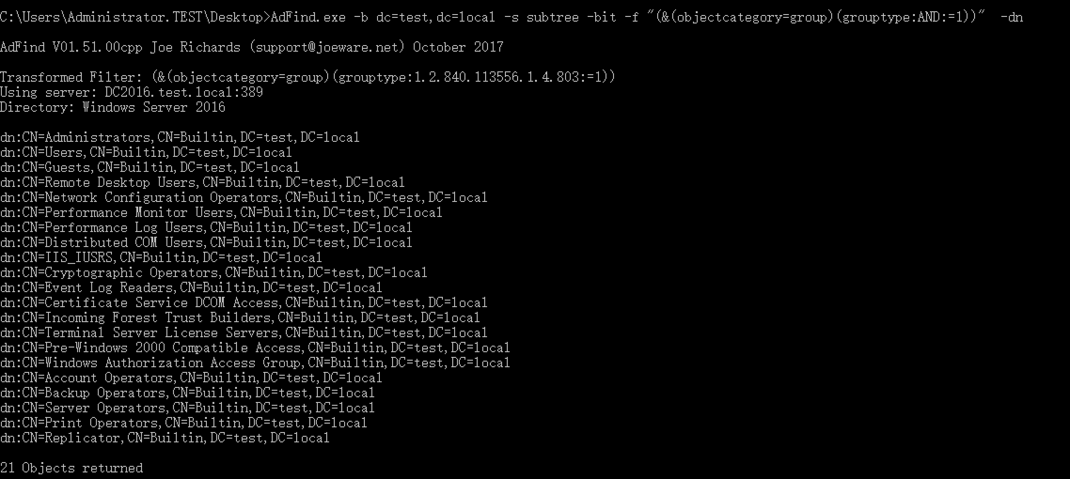Click the Network Configuration Operators entry
The image size is (1070, 479).
click(244, 198)
